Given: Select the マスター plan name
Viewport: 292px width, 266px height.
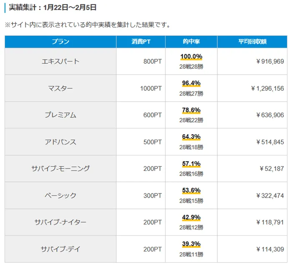Looking at the screenshot, I should click(60, 88).
